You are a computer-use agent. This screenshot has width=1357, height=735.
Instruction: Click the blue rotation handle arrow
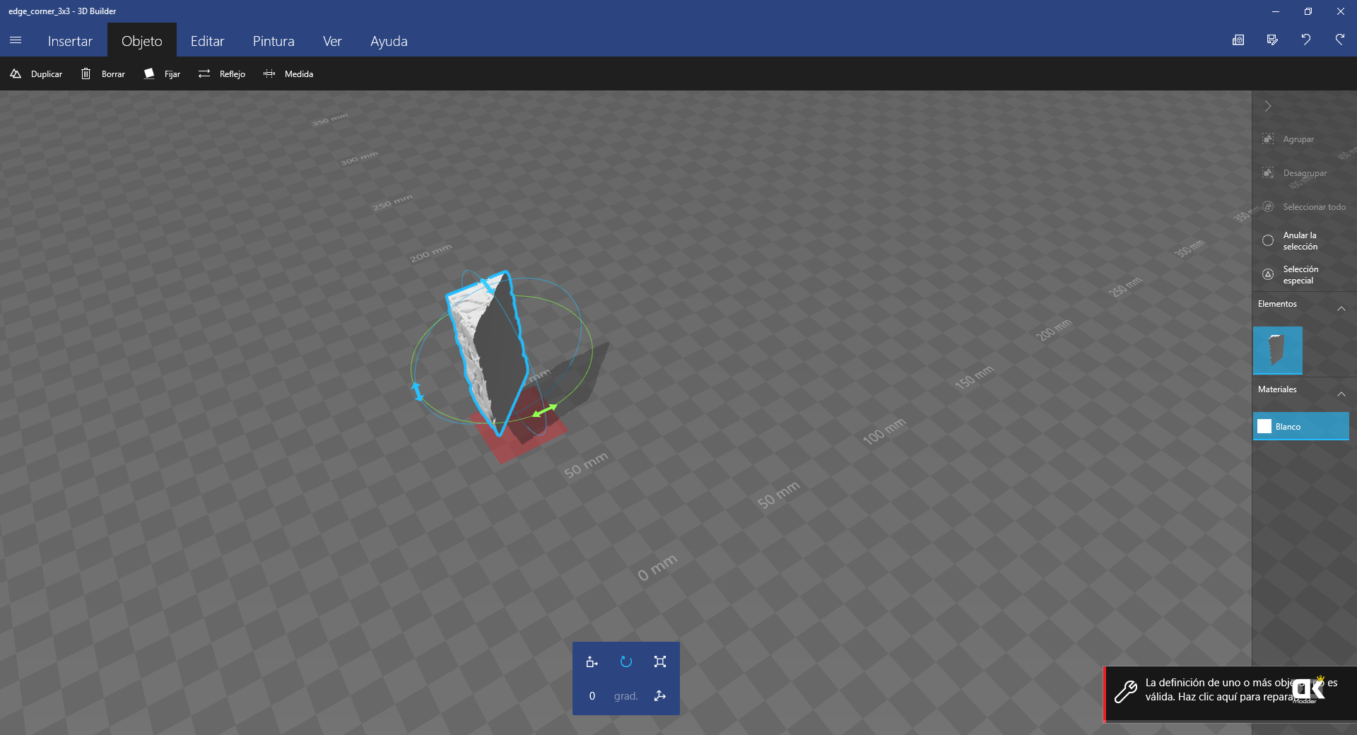pyautogui.click(x=417, y=392)
